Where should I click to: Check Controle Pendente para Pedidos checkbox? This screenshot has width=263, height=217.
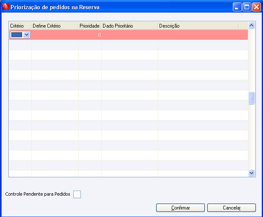pyautogui.click(x=77, y=194)
